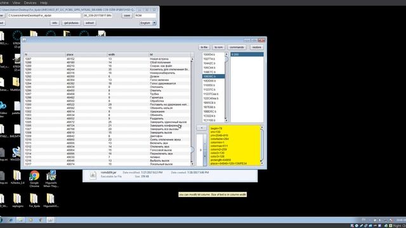Click the down arrow of the yellow panel scrollbar
406x228 pixels.
pyautogui.click(x=262, y=163)
